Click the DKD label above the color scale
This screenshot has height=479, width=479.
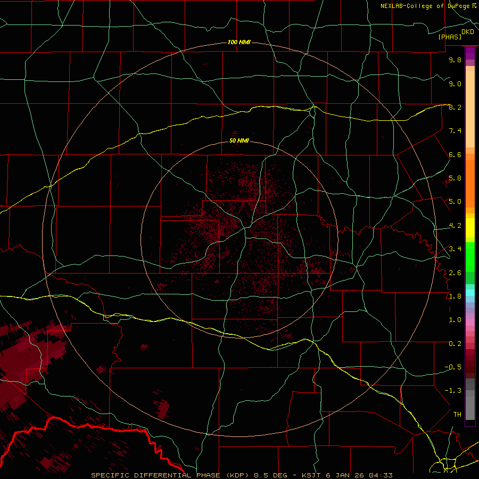468,32
